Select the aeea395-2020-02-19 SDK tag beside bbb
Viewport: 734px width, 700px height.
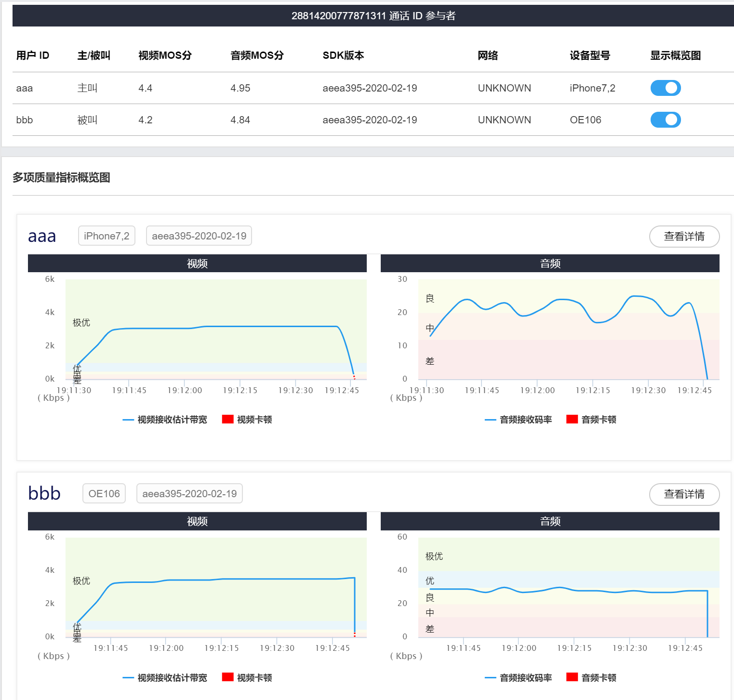(189, 493)
